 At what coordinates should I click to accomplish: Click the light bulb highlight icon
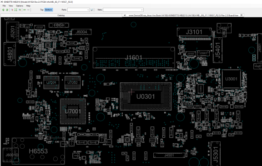pyautogui.click(x=92, y=10)
